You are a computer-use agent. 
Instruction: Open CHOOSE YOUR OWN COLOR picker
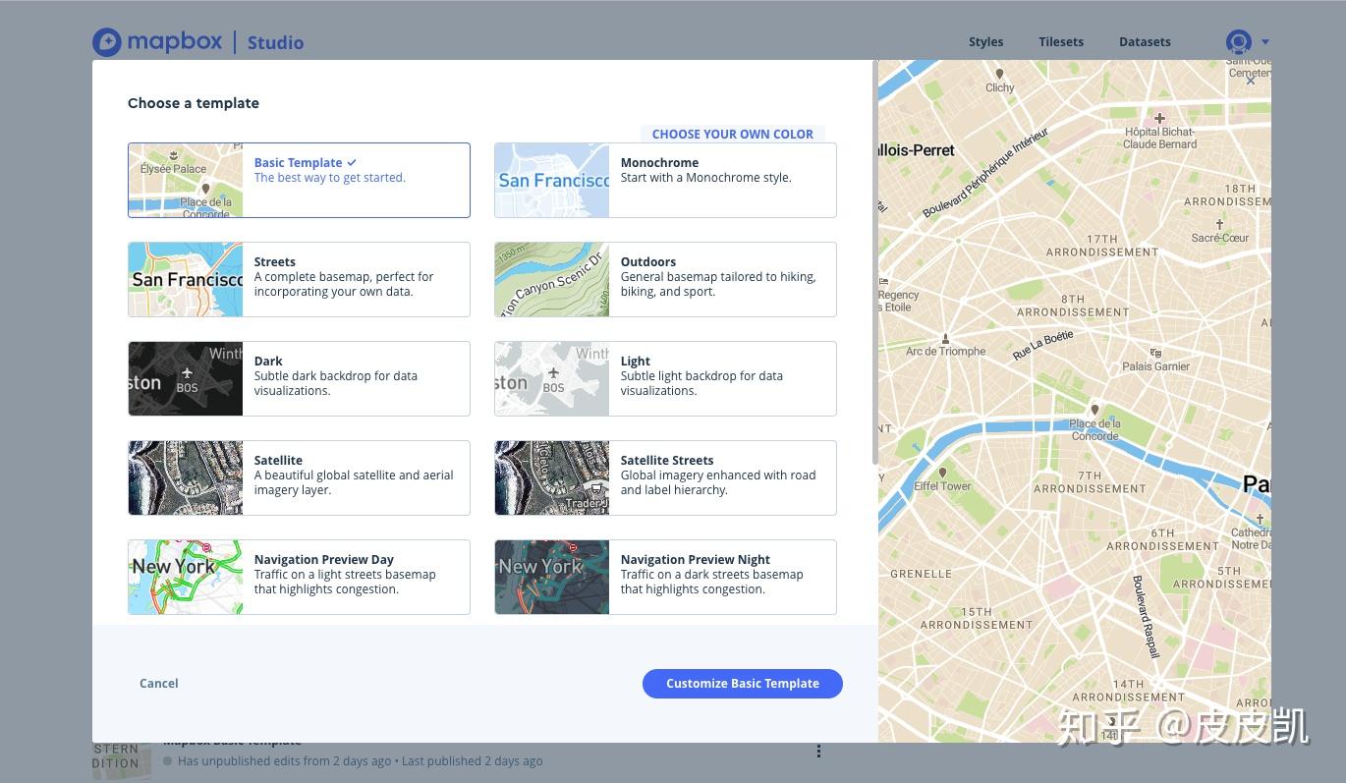tap(732, 134)
